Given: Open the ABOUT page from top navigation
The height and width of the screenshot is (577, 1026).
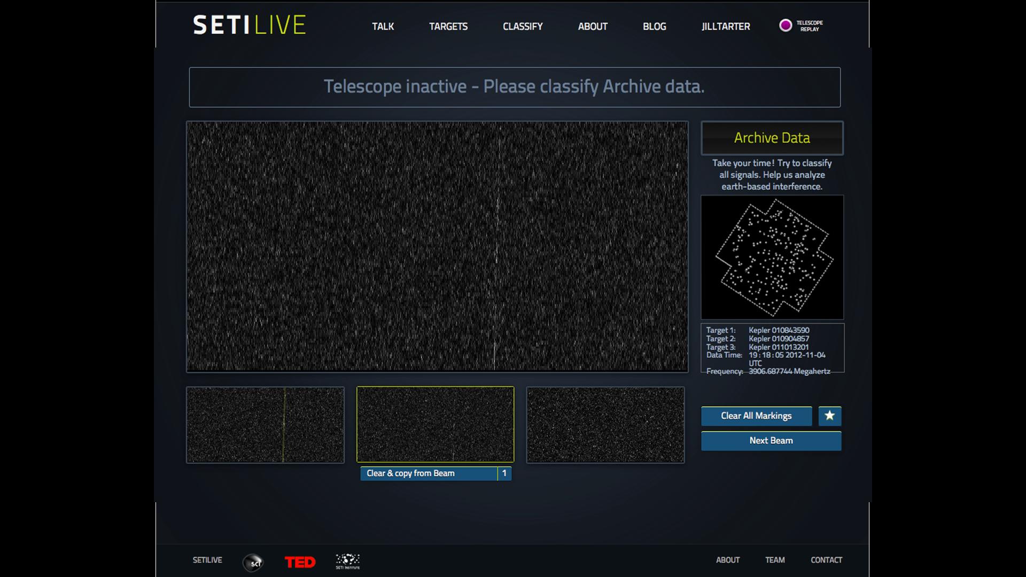Looking at the screenshot, I should pyautogui.click(x=592, y=26).
